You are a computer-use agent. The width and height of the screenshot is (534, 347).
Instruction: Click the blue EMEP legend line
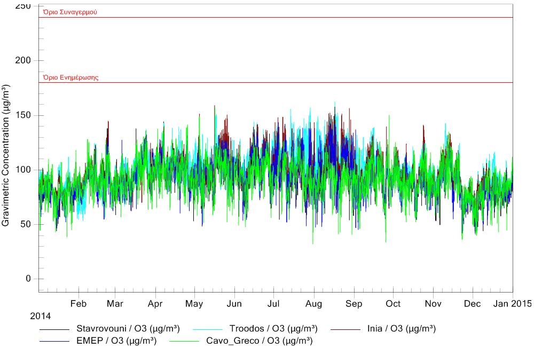pyautogui.click(x=54, y=341)
